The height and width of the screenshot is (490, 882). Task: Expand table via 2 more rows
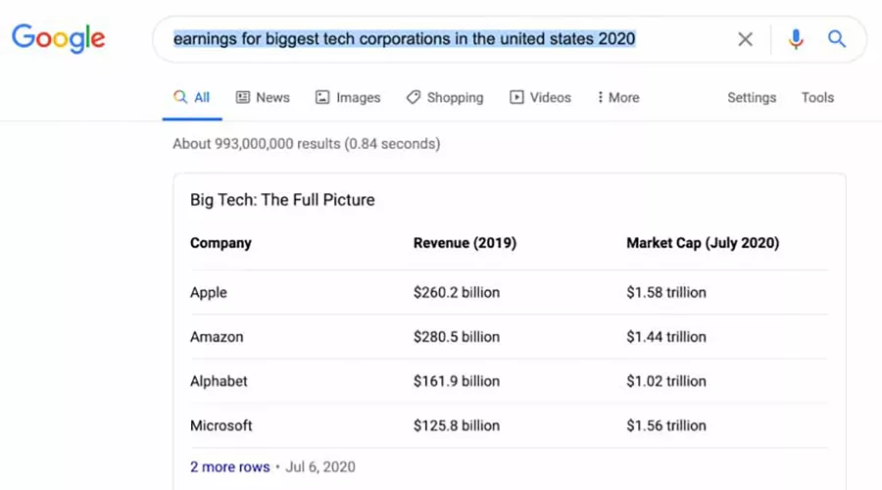coord(229,466)
